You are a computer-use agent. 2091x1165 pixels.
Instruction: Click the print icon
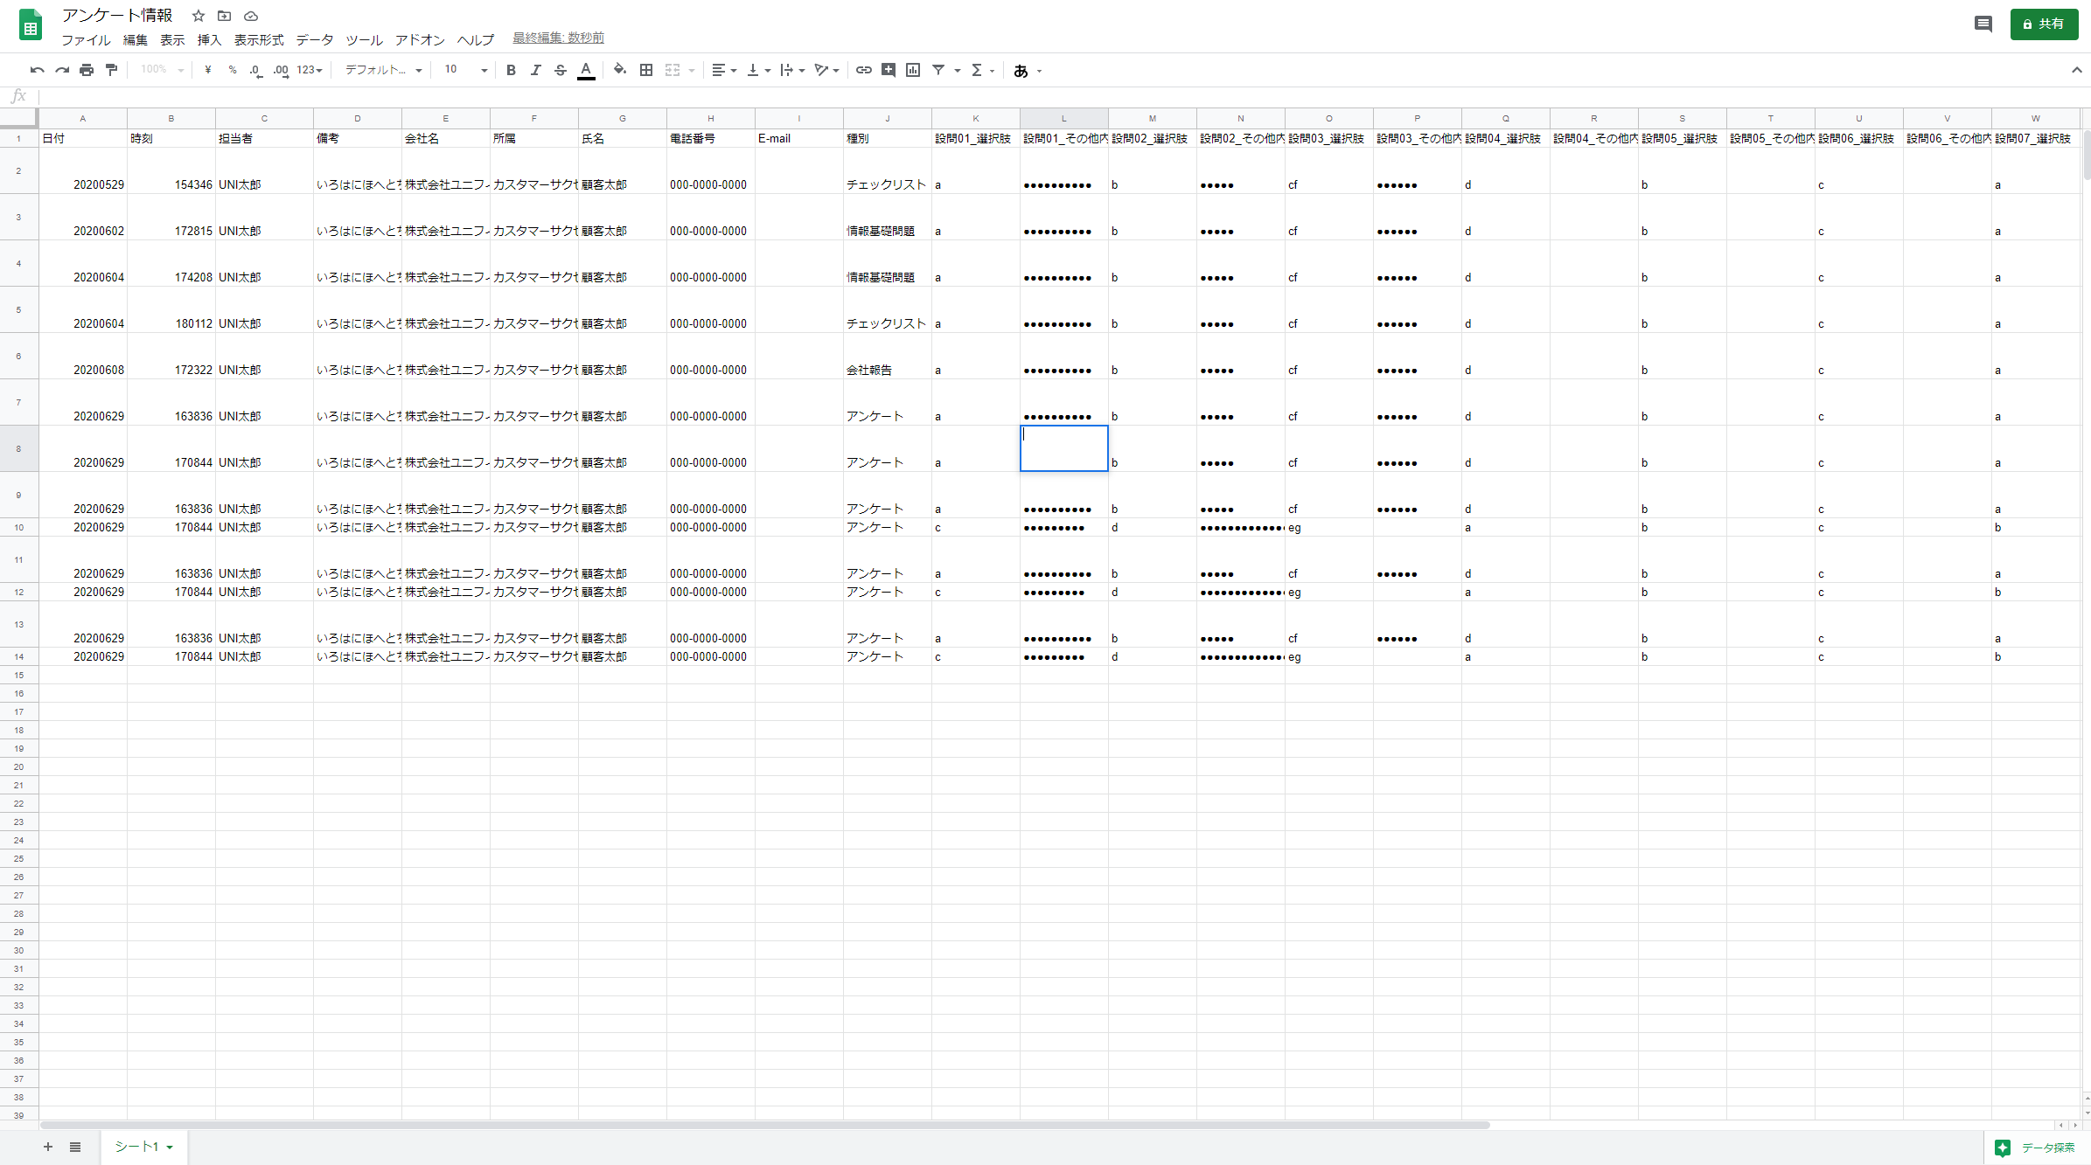86,70
